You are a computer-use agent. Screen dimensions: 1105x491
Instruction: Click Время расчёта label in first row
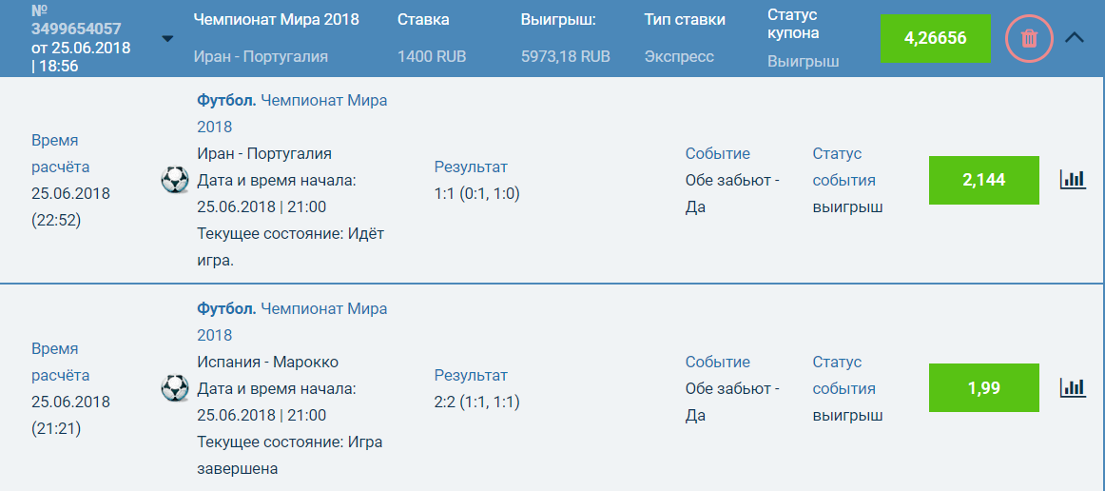point(61,152)
